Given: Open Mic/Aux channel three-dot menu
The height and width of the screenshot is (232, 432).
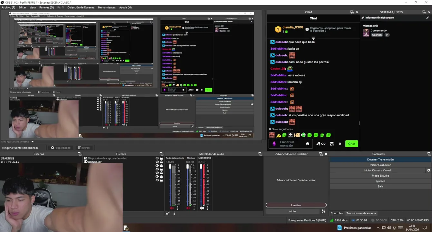Looking at the screenshot, I should coord(194,208).
